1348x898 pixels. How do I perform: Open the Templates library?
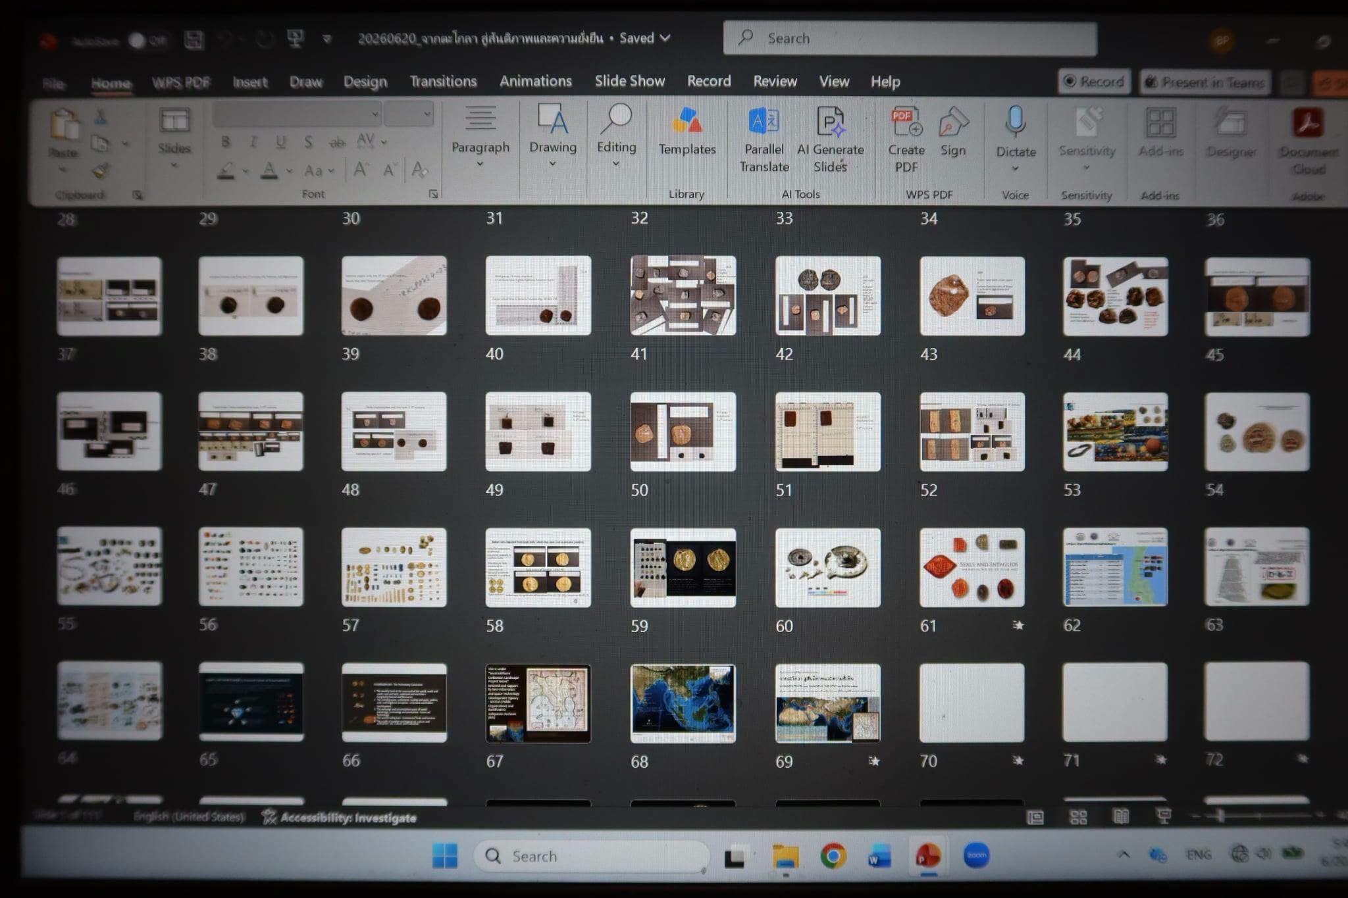pyautogui.click(x=687, y=132)
